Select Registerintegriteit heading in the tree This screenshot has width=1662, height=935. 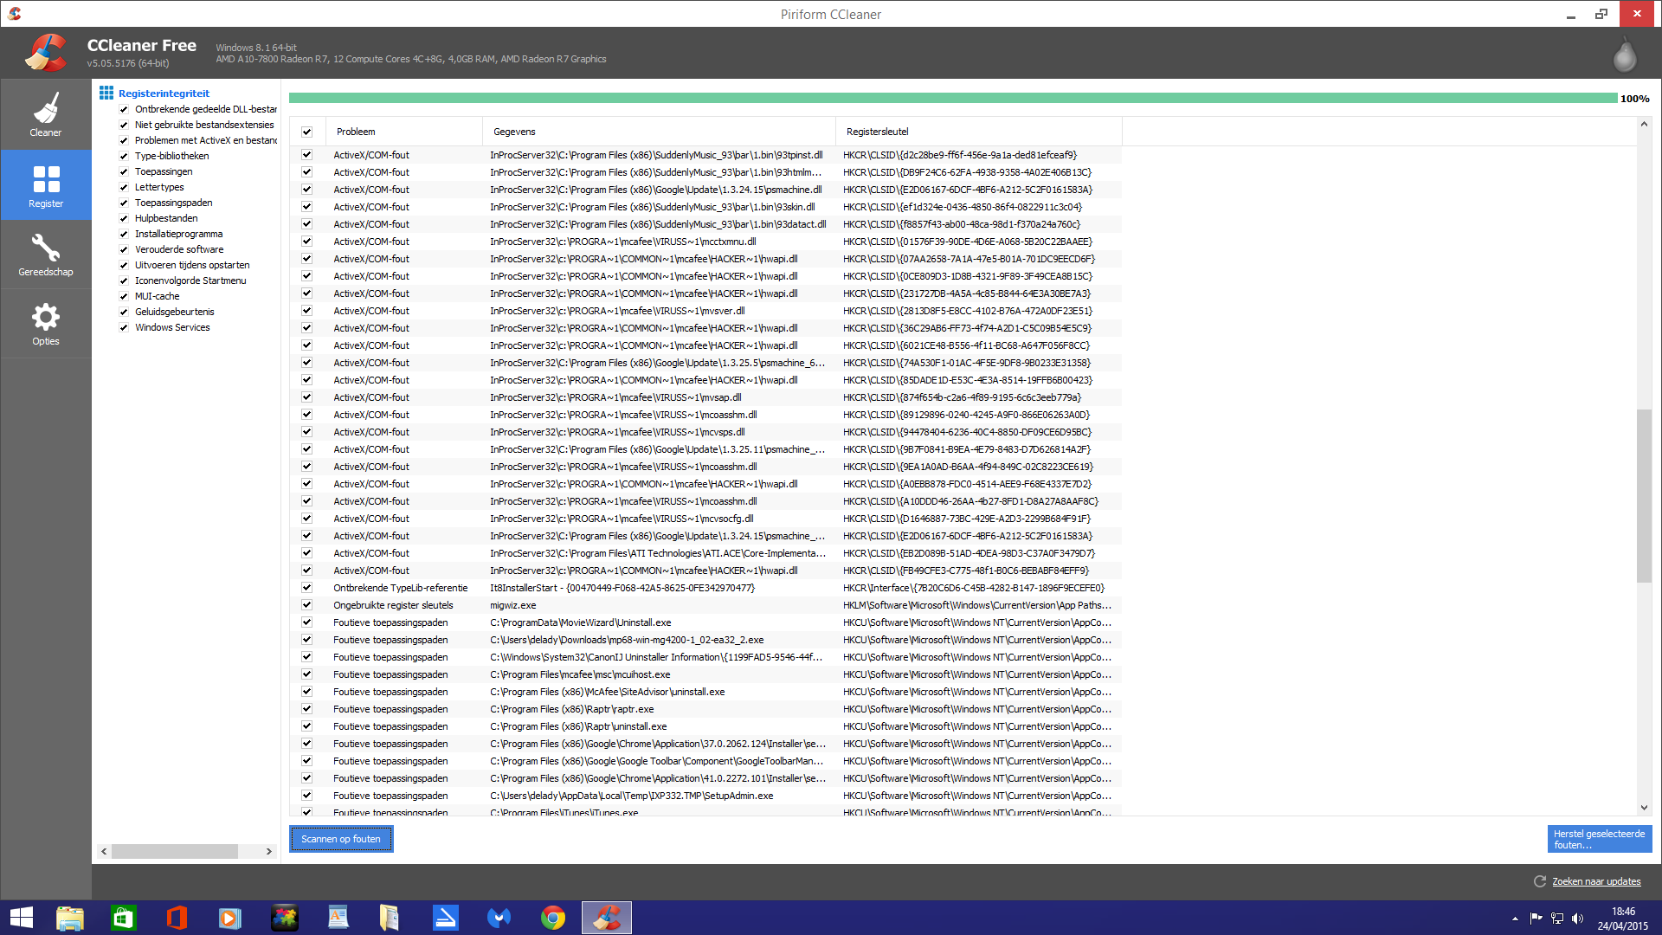click(164, 93)
